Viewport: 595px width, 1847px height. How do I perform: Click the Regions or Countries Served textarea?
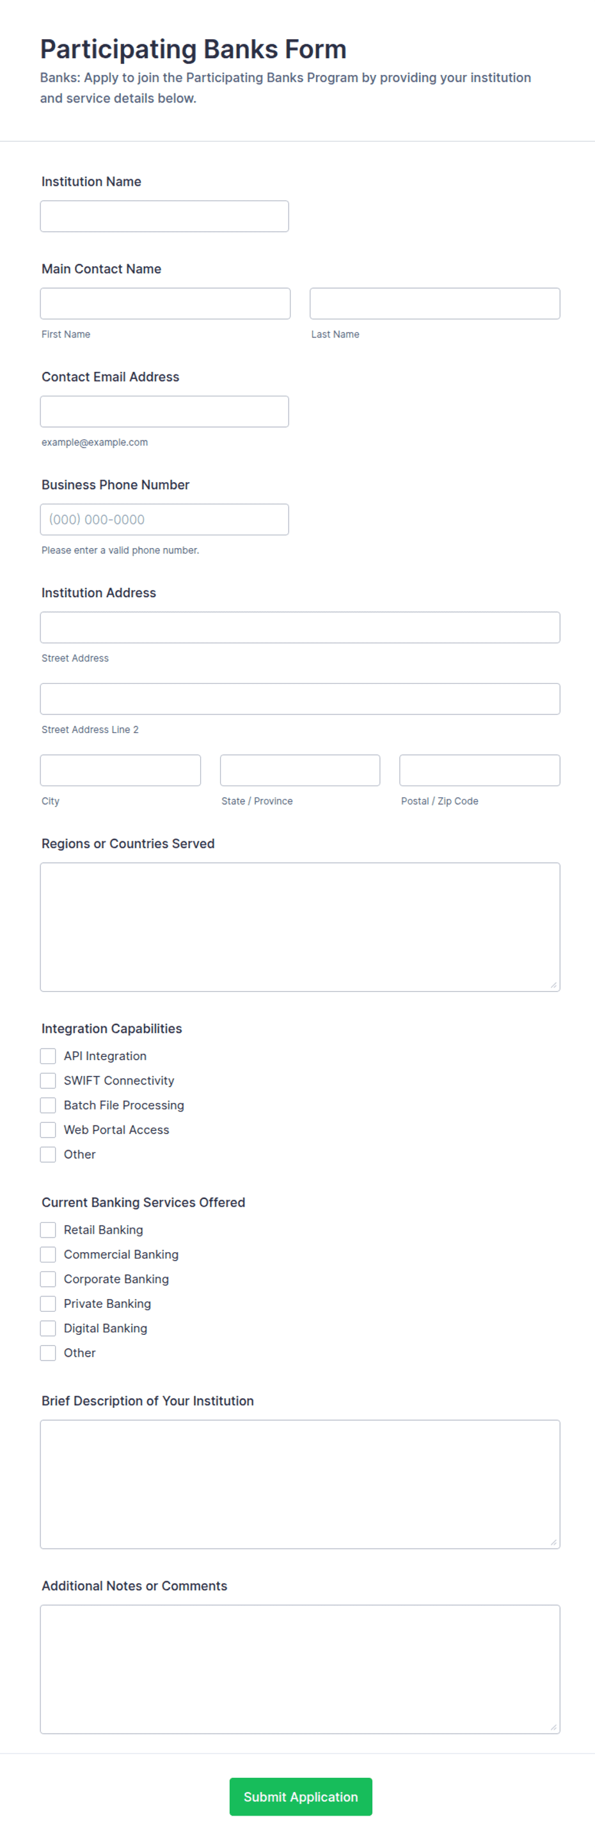[x=299, y=927]
